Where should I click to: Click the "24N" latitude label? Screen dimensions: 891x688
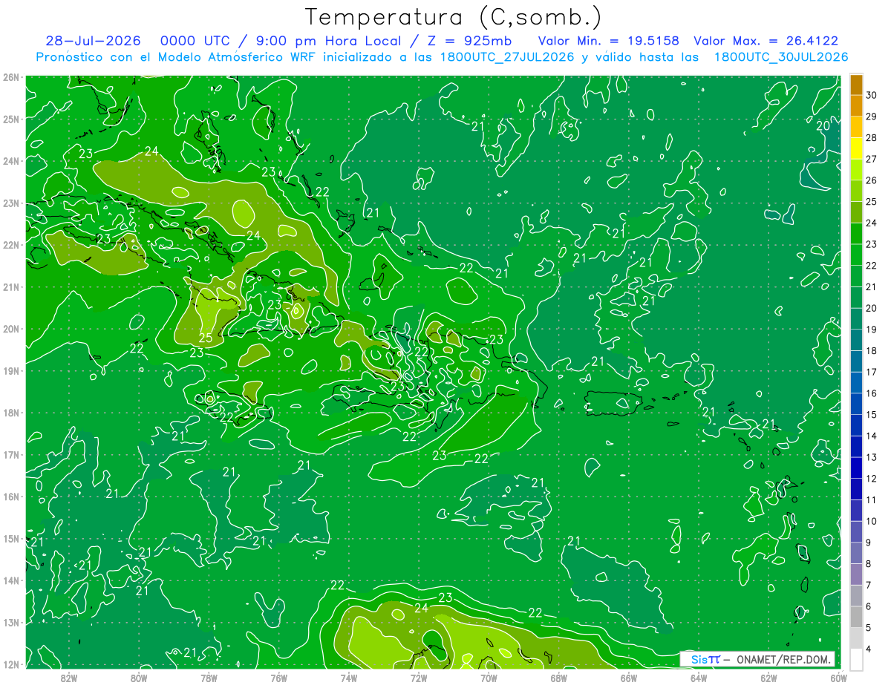coord(10,161)
